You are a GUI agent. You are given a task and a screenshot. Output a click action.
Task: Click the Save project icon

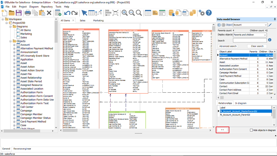pyautogui.click(x=19, y=13)
